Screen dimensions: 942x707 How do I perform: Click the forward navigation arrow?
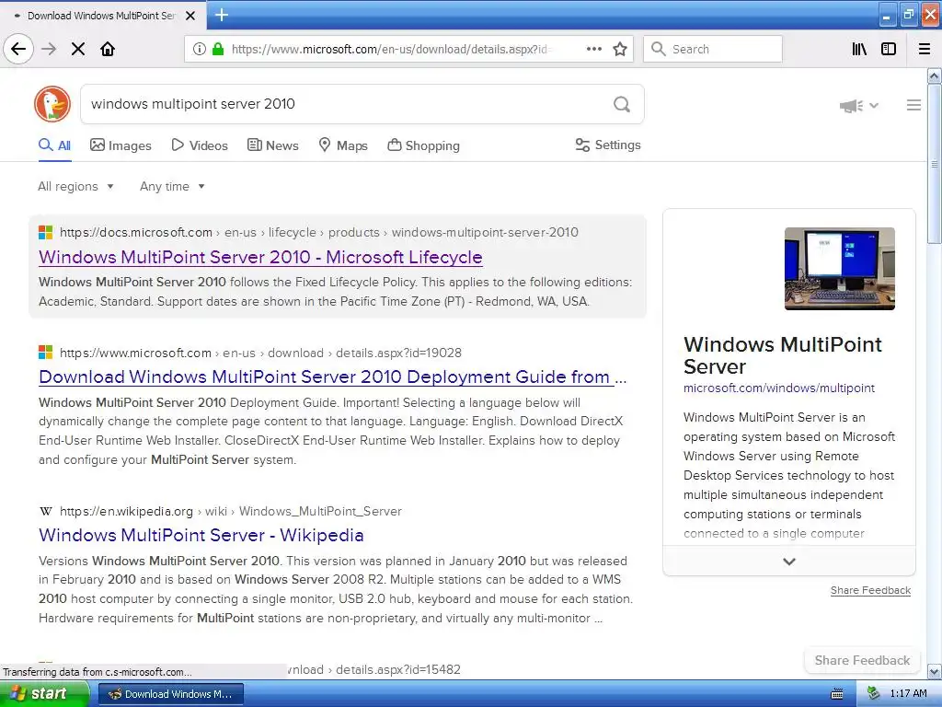(49, 49)
